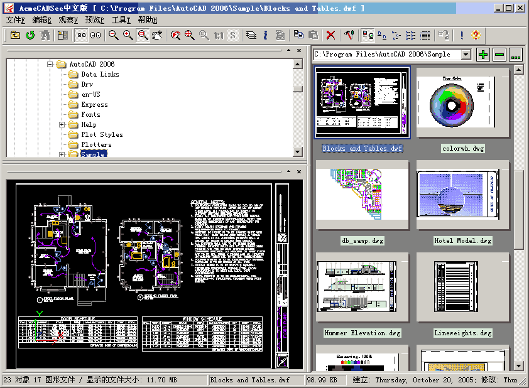
Task: Switch to small icons view mode
Action: 396,35
